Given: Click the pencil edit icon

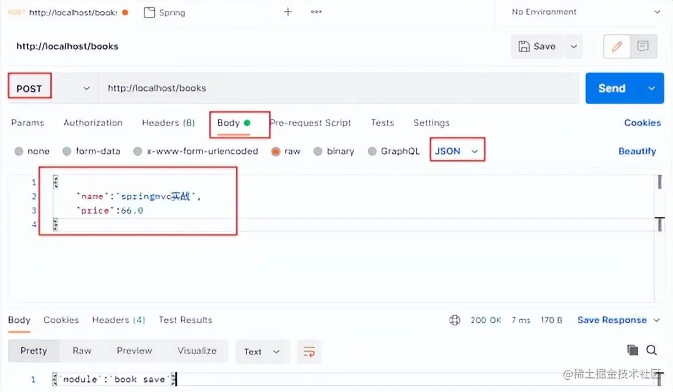Looking at the screenshot, I should tap(617, 46).
